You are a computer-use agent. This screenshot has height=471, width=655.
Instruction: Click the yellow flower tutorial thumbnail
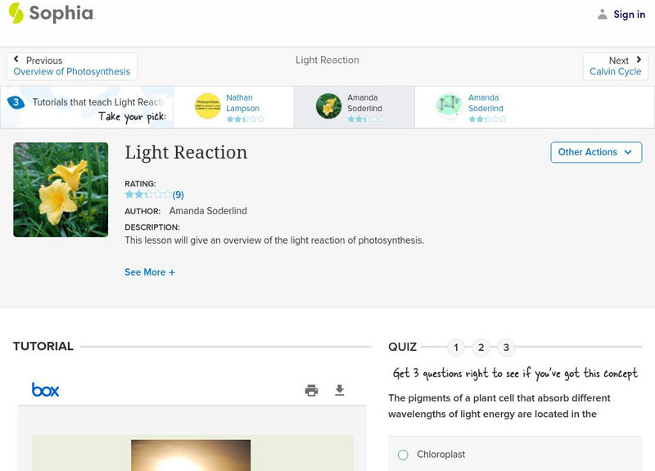click(x=61, y=189)
